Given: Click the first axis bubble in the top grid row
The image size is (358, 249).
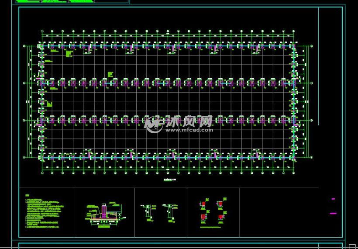Looking at the screenshot, I should [x=42, y=31].
